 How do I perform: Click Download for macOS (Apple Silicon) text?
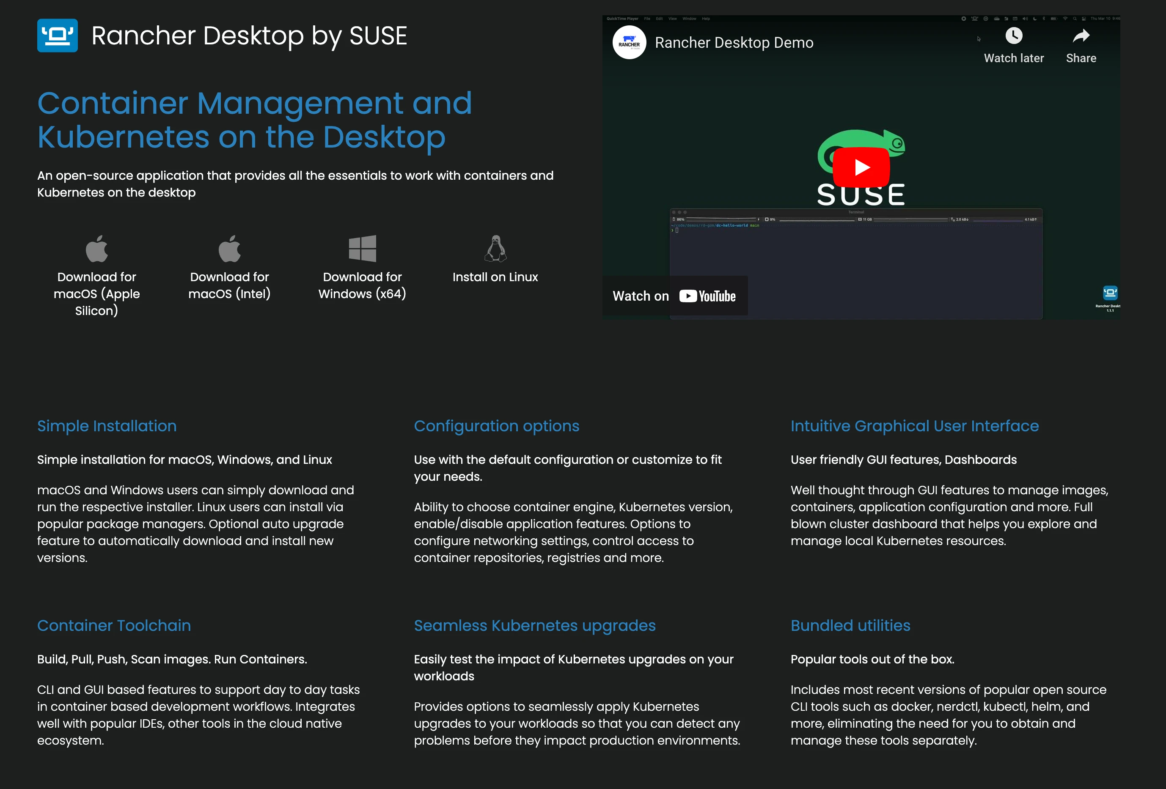click(97, 294)
